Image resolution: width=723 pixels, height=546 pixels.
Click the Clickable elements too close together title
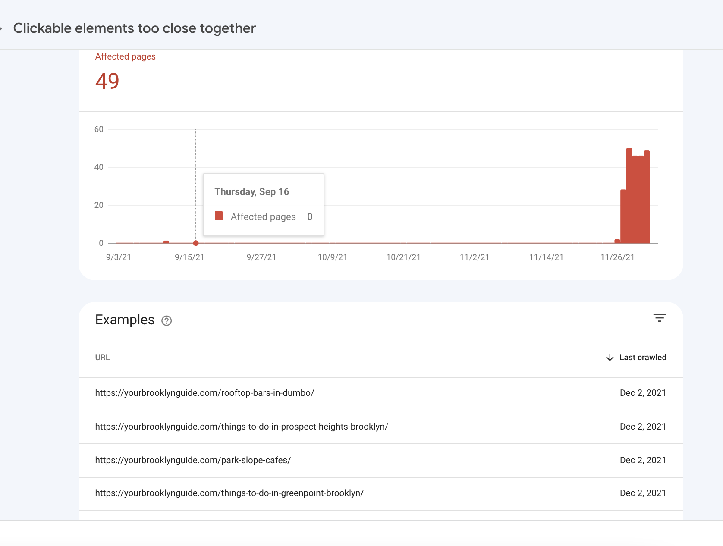coord(135,28)
